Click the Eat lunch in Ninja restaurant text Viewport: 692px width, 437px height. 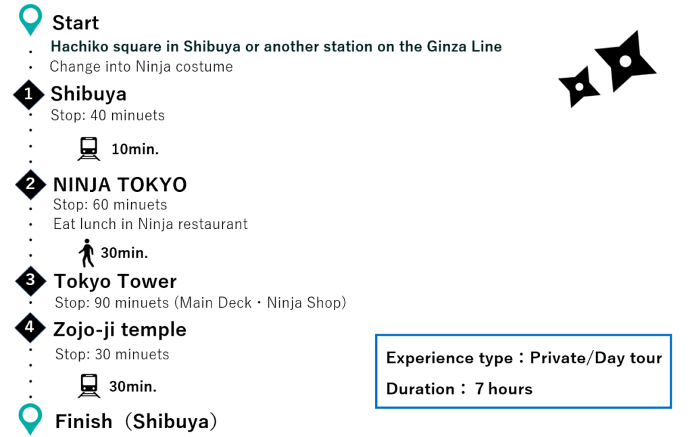[x=151, y=224]
